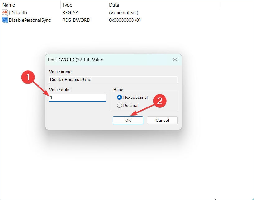Image resolution: width=254 pixels, height=200 pixels.
Task: Select the Decimal base option
Action: pyautogui.click(x=127, y=105)
